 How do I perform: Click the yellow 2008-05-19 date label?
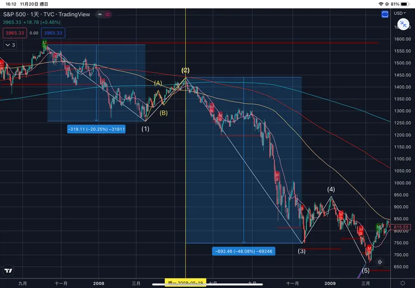[x=186, y=283]
